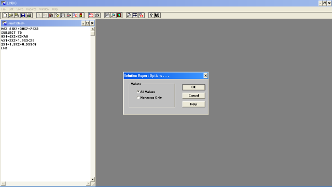This screenshot has height=187, width=332.
Task: Close the Solution Report Options dialog
Action: 205,76
